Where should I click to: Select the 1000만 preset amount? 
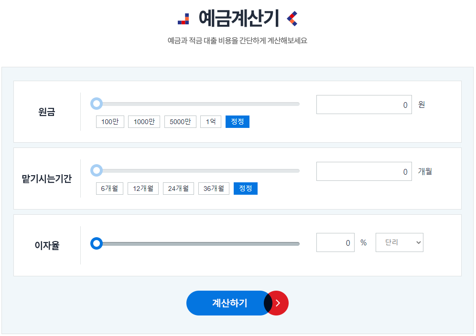[144, 121]
